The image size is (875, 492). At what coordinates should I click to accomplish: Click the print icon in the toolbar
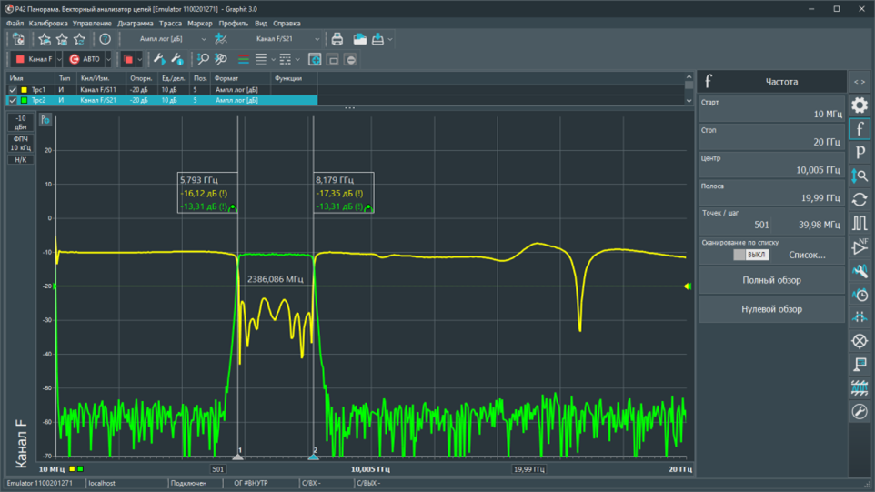(337, 39)
